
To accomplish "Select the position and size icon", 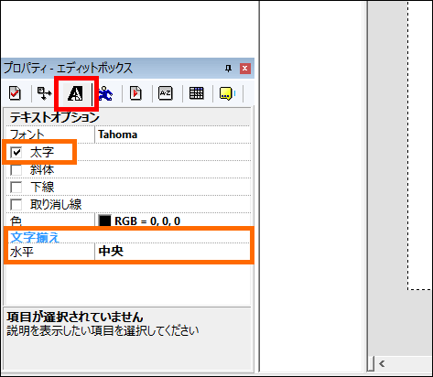I will tap(44, 93).
